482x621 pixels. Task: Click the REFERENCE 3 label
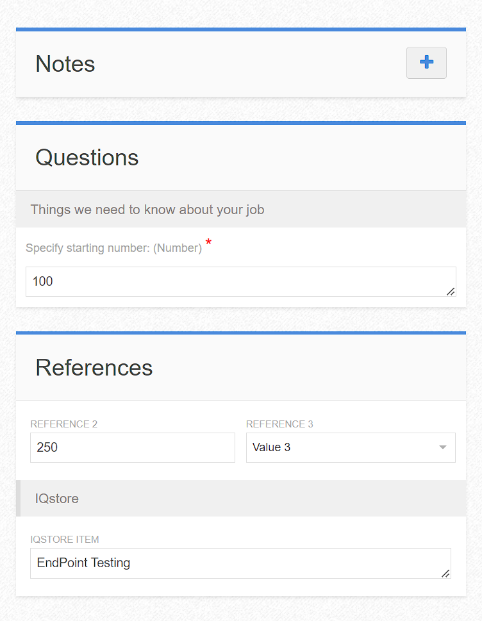tap(279, 424)
